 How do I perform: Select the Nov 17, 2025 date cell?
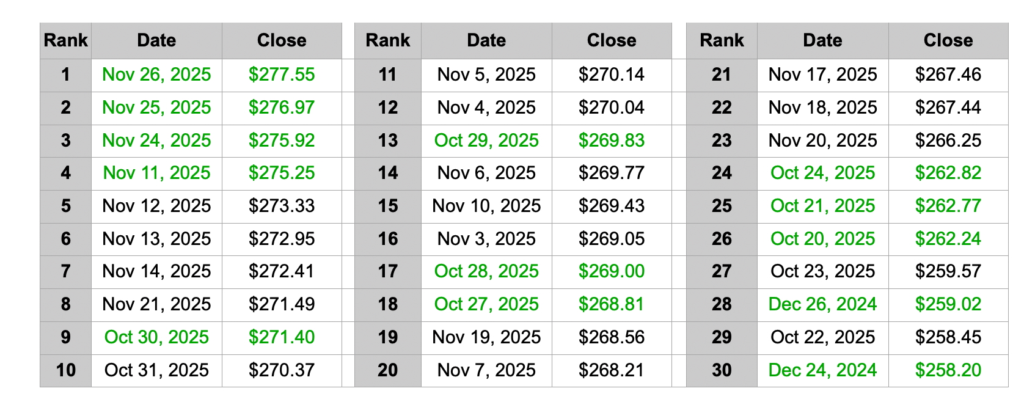[822, 75]
